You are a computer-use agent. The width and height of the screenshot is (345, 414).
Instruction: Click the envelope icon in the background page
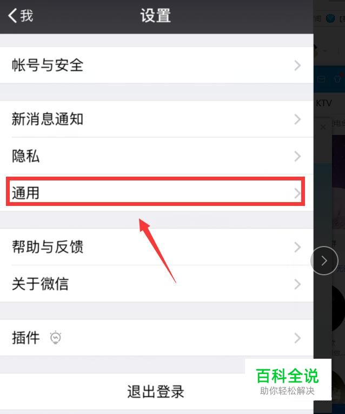(321, 79)
